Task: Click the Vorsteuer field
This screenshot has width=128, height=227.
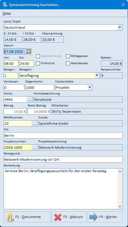Action: pos(14,88)
